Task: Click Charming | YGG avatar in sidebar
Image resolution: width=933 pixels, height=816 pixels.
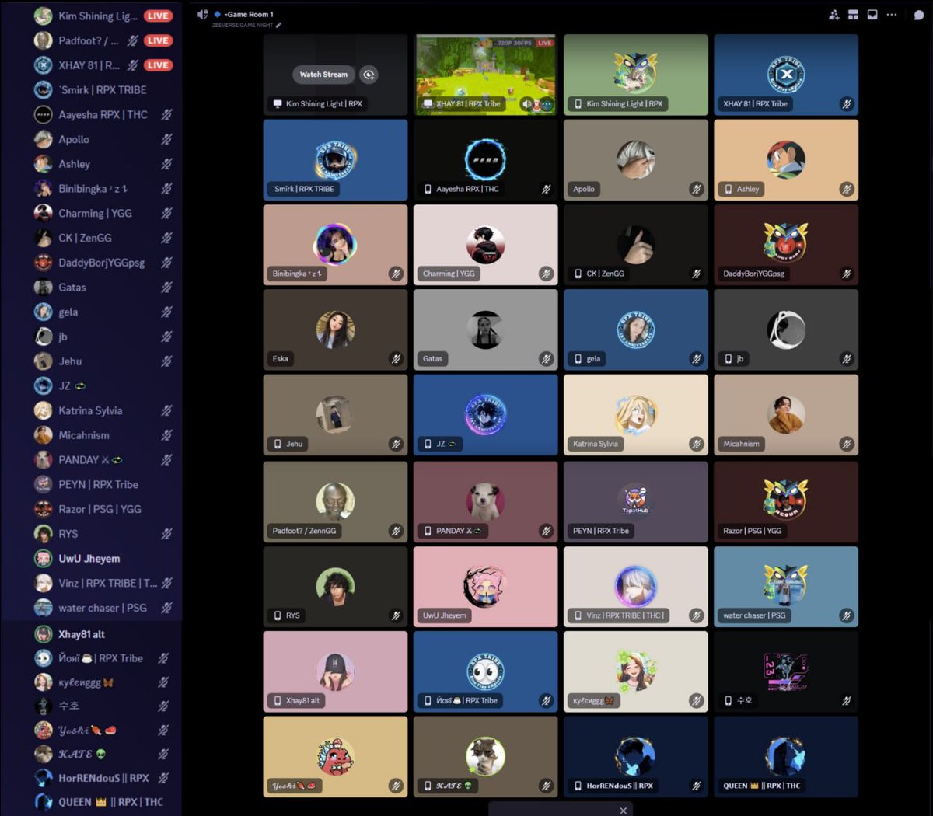Action: 44,213
